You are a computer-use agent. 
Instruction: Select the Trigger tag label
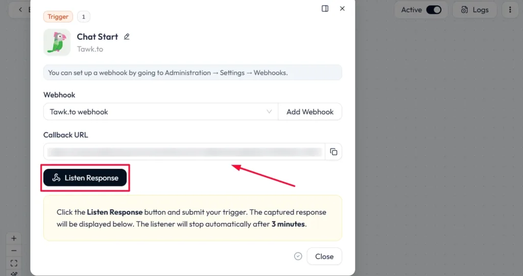58,17
